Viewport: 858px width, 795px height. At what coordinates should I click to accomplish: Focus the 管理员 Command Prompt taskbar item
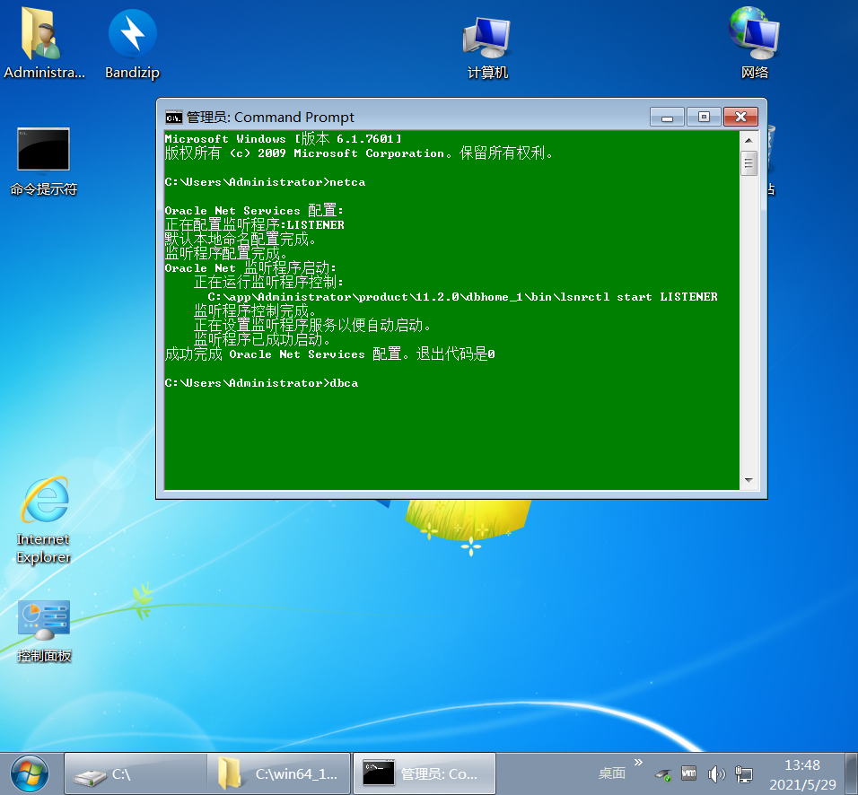pos(422,773)
